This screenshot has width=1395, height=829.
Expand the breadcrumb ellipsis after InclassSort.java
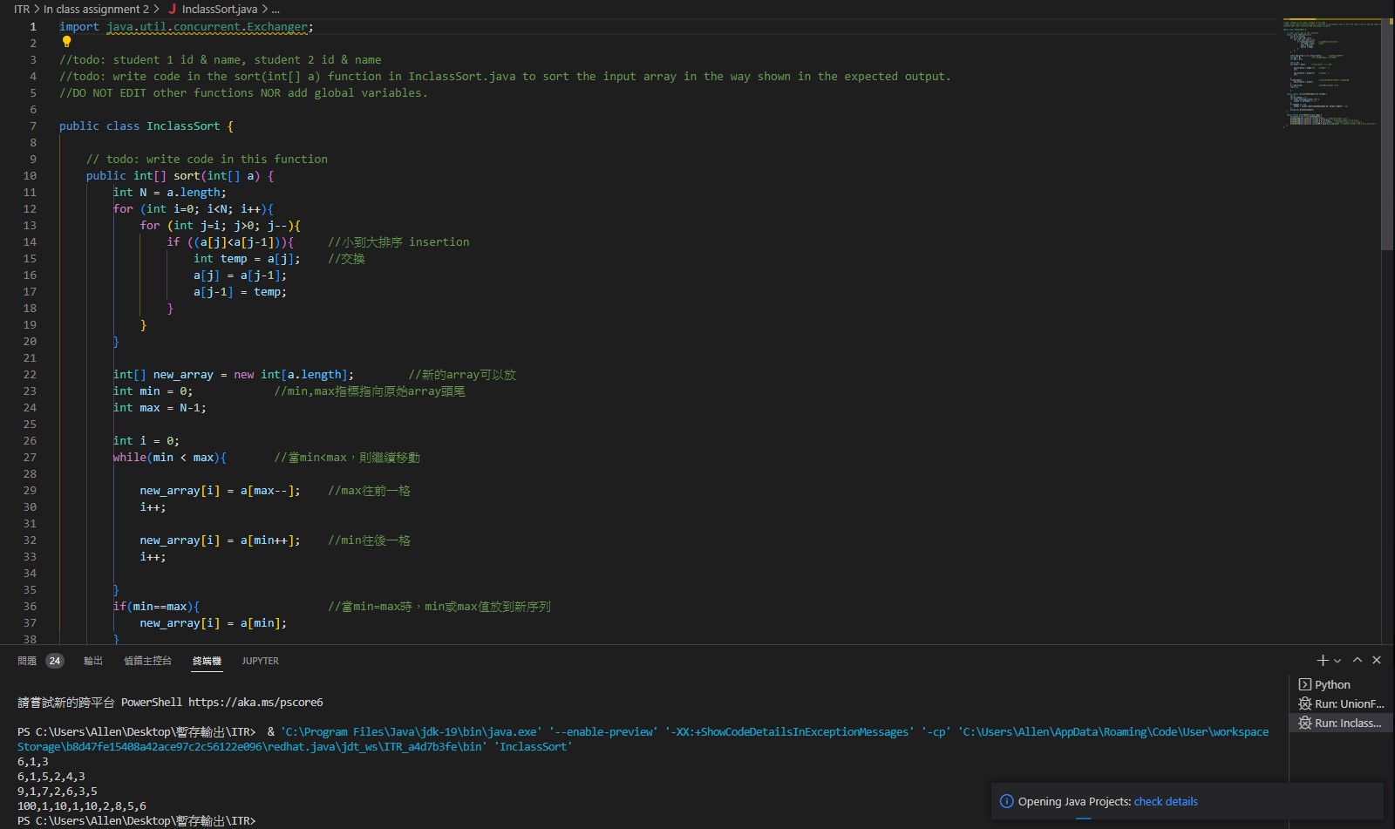[x=274, y=10]
